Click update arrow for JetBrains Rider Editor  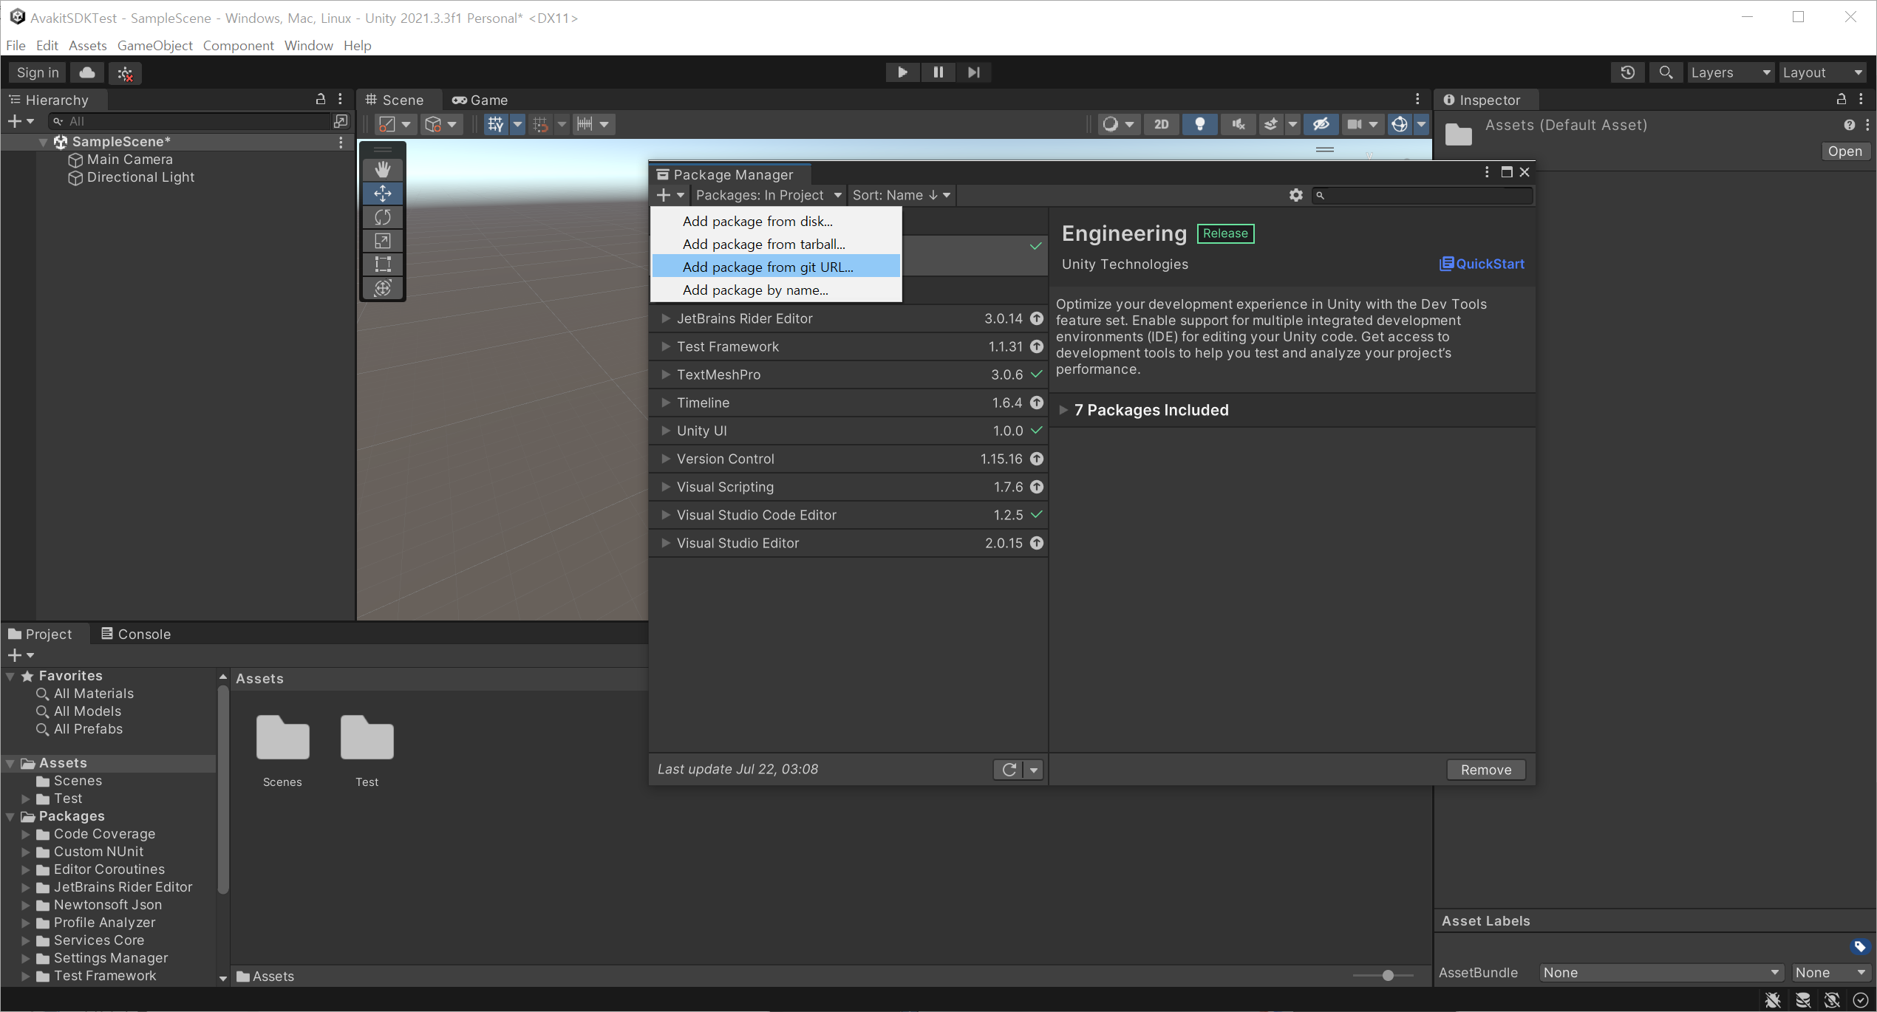pyautogui.click(x=1038, y=318)
